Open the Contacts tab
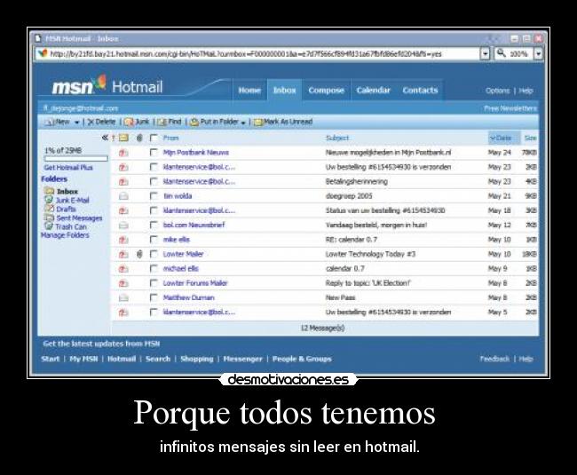This screenshot has height=475, width=577. (420, 91)
